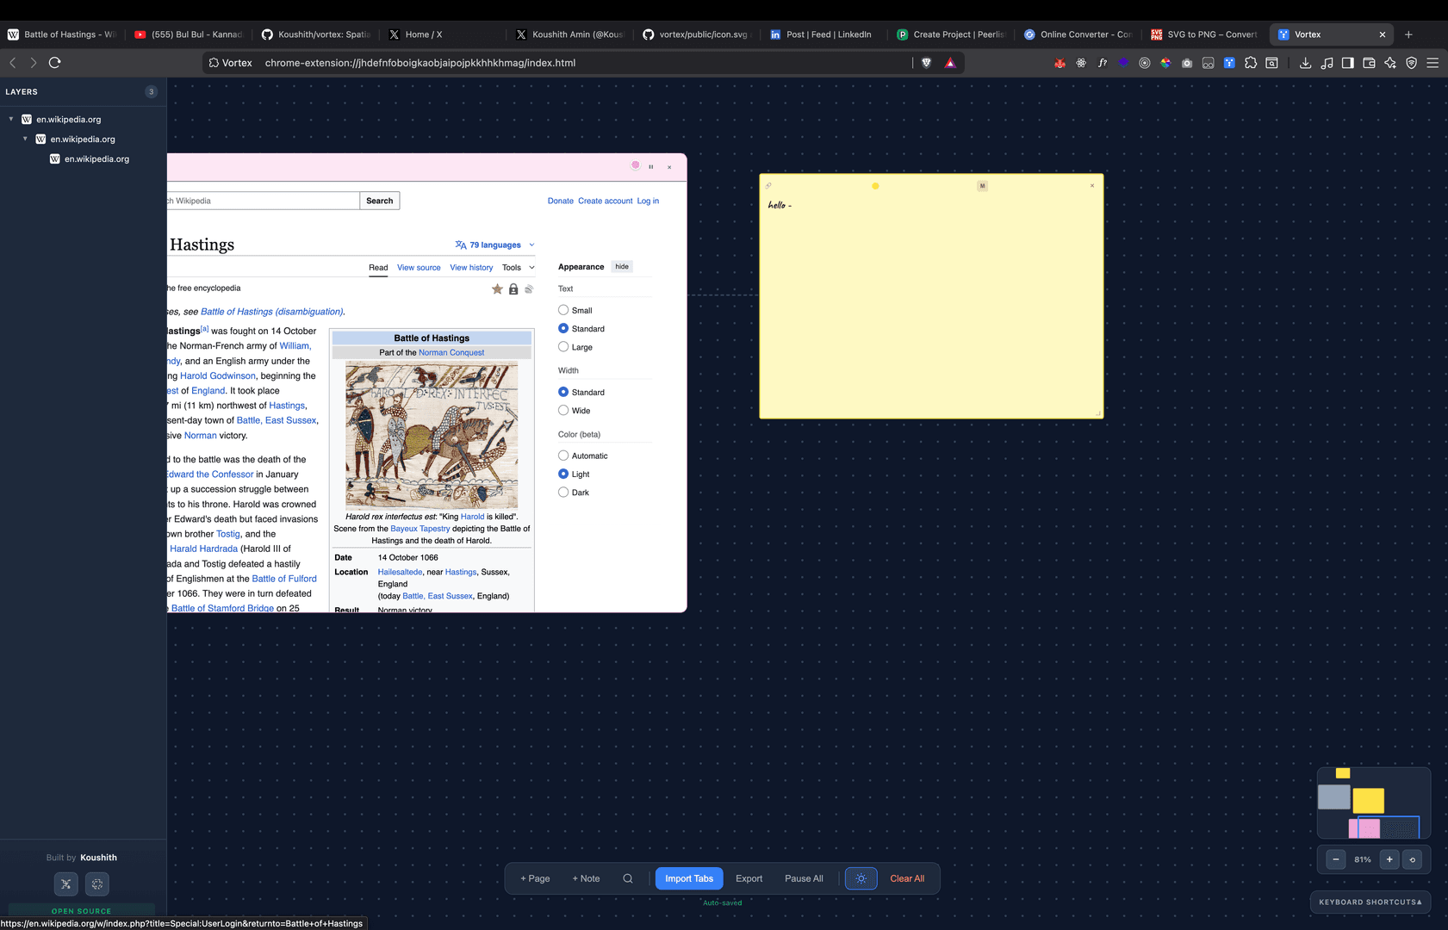Image resolution: width=1448 pixels, height=930 pixels.
Task: Open the color dot on the note header
Action: (x=875, y=185)
